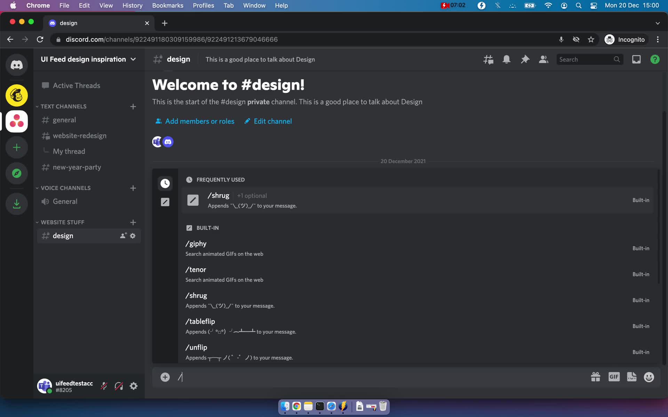The image size is (668, 417).
Task: Join General voice channel
Action: tap(89, 202)
